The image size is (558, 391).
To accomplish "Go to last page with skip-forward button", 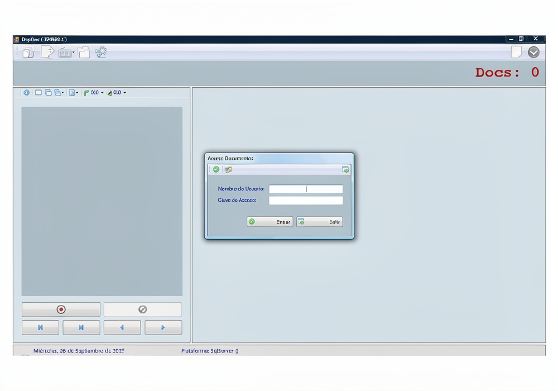I will click(x=81, y=327).
